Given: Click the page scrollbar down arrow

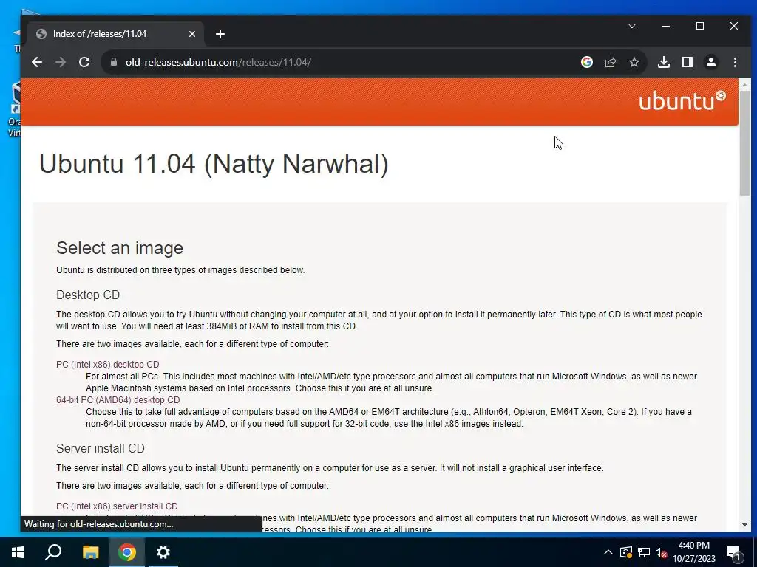Looking at the screenshot, I should coord(744,525).
